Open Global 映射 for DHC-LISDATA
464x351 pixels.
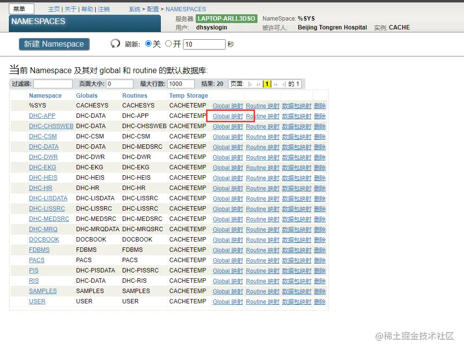click(x=228, y=199)
